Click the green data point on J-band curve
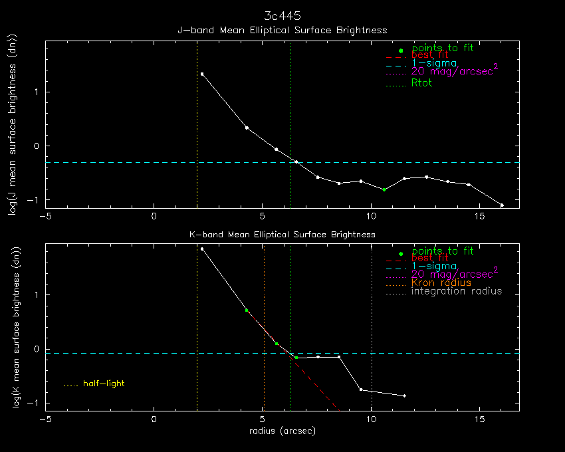 tap(384, 189)
